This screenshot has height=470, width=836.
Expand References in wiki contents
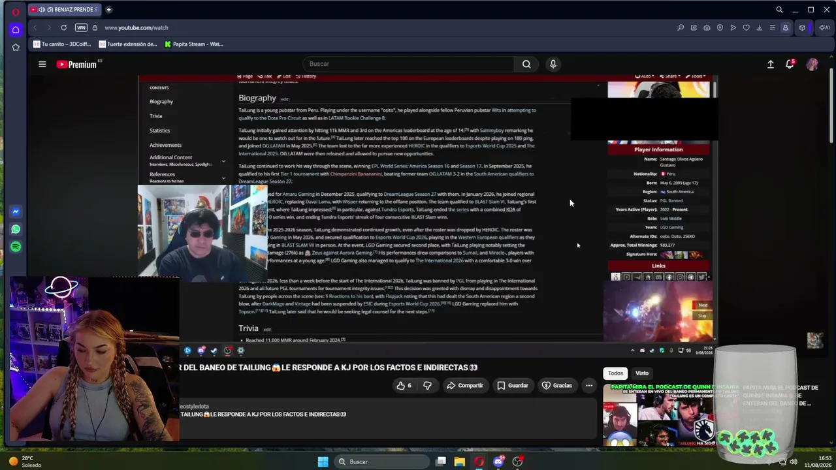point(223,178)
